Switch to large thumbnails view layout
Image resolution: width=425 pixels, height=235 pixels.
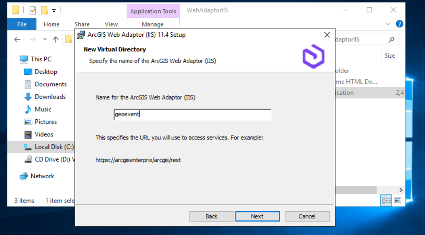tap(397, 200)
